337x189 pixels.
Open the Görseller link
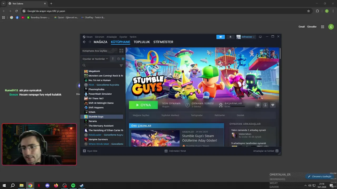[312, 27]
